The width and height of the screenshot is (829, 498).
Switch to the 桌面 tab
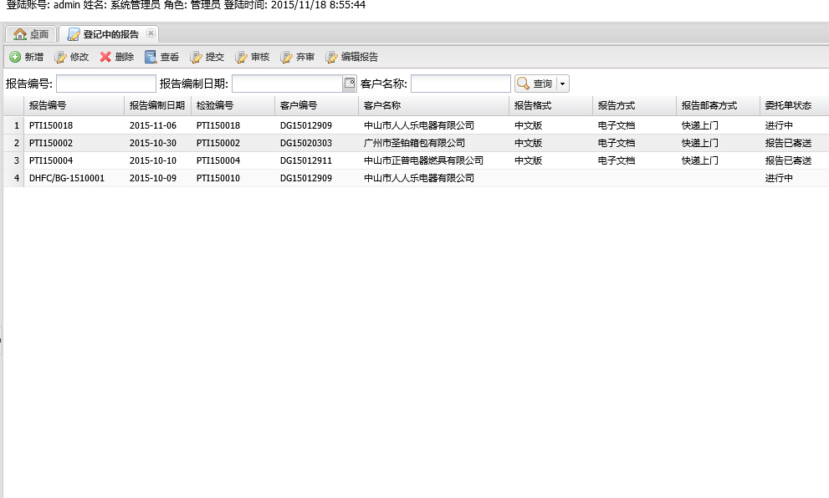coord(31,34)
